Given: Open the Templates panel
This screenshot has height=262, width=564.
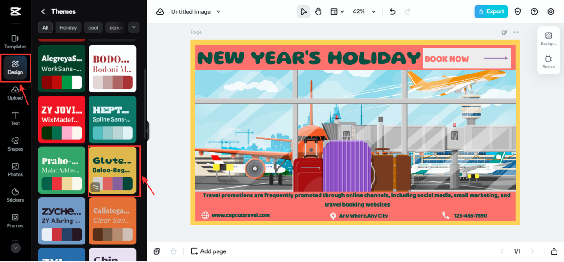Looking at the screenshot, I should point(15,42).
